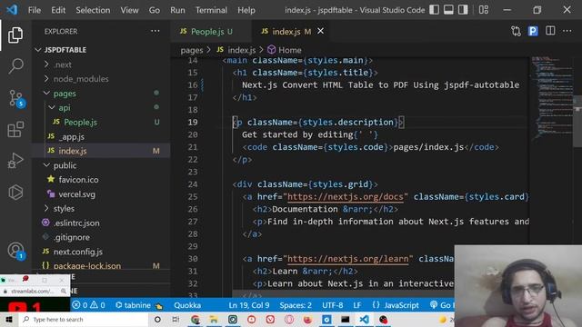Image resolution: width=582 pixels, height=327 pixels.
Task: Click Ln 19, Col 9 status item
Action: (248, 305)
